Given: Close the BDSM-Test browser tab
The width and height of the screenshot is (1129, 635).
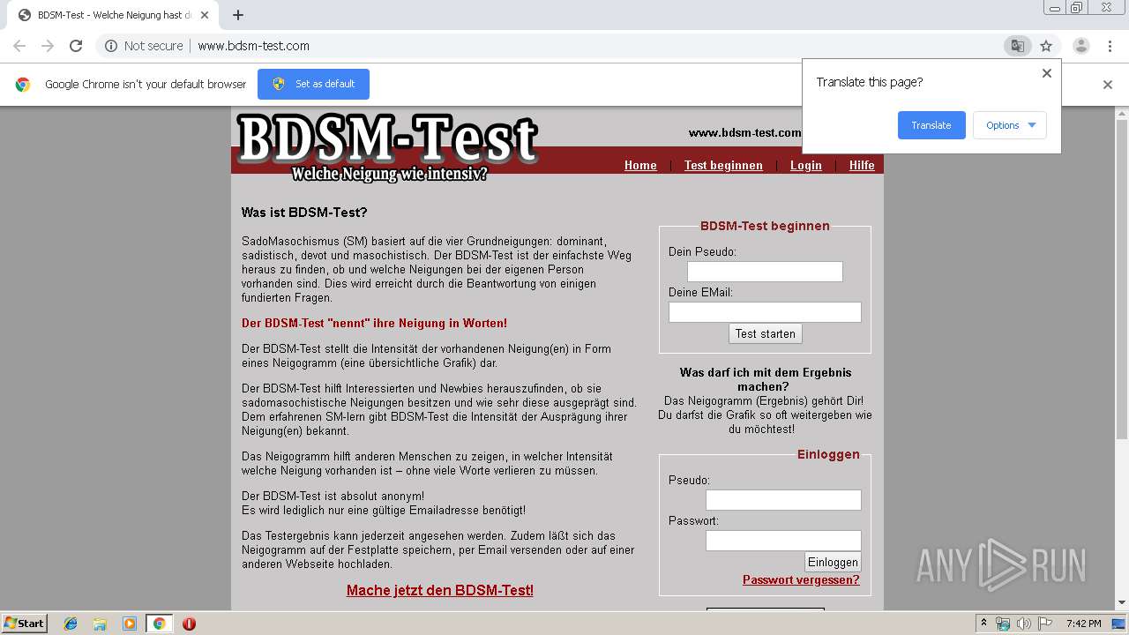Looking at the screenshot, I should (205, 15).
